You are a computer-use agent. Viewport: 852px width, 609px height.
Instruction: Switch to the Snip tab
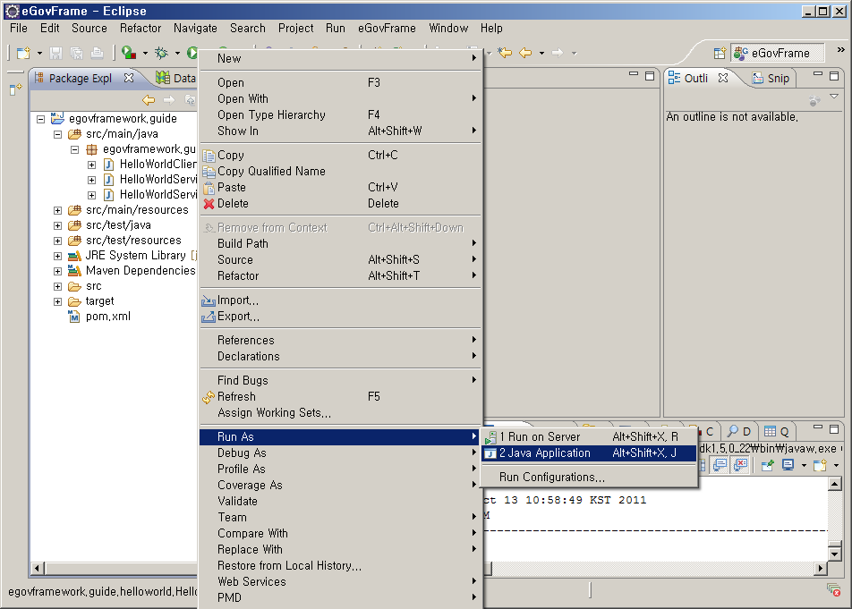click(778, 79)
